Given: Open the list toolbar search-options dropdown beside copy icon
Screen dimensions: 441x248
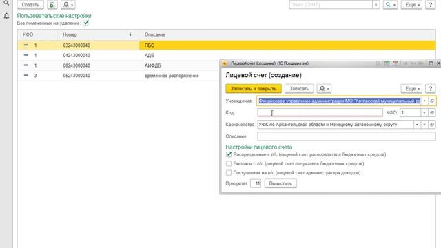Looking at the screenshot, I should 68,5.
